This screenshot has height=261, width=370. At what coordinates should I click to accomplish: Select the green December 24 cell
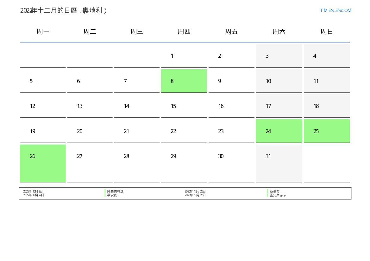tap(279, 131)
